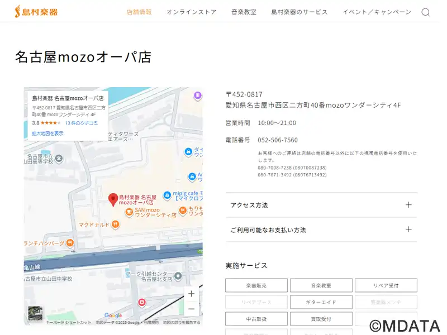Viewport: 447px width, 335px height.
Task: Click phone number 052-506-7560
Action: tap(278, 140)
